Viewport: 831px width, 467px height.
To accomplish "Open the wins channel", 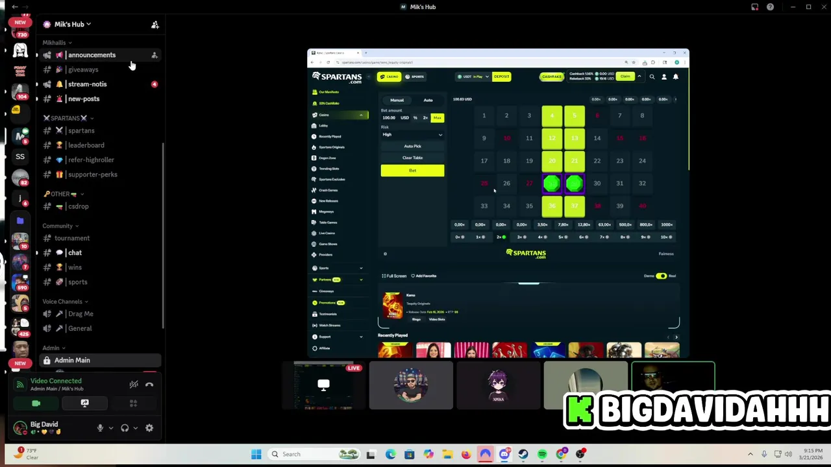I will click(x=99, y=267).
